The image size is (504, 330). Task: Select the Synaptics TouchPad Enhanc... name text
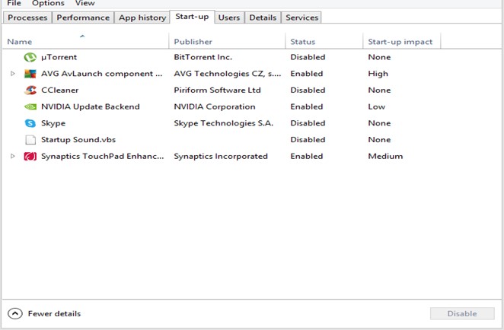(x=102, y=157)
